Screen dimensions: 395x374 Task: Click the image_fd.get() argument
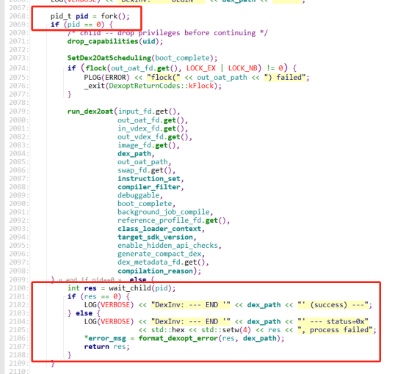point(147,145)
